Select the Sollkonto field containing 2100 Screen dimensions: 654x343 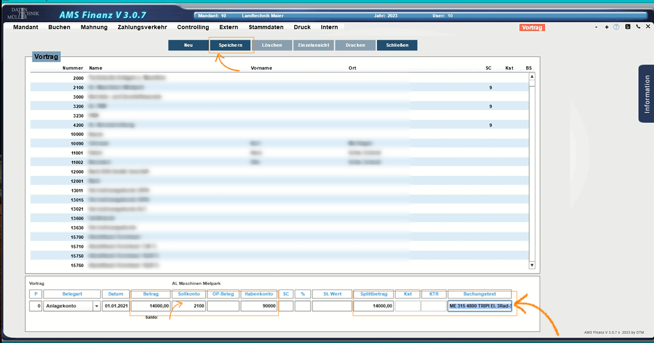point(189,306)
